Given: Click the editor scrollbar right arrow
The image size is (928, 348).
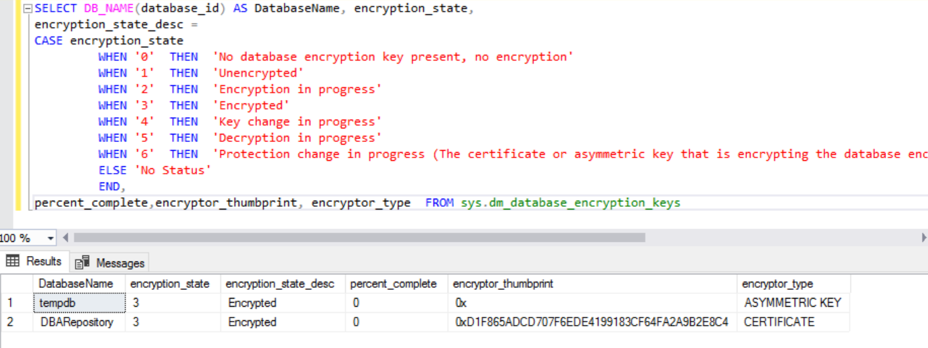Looking at the screenshot, I should click(x=924, y=238).
